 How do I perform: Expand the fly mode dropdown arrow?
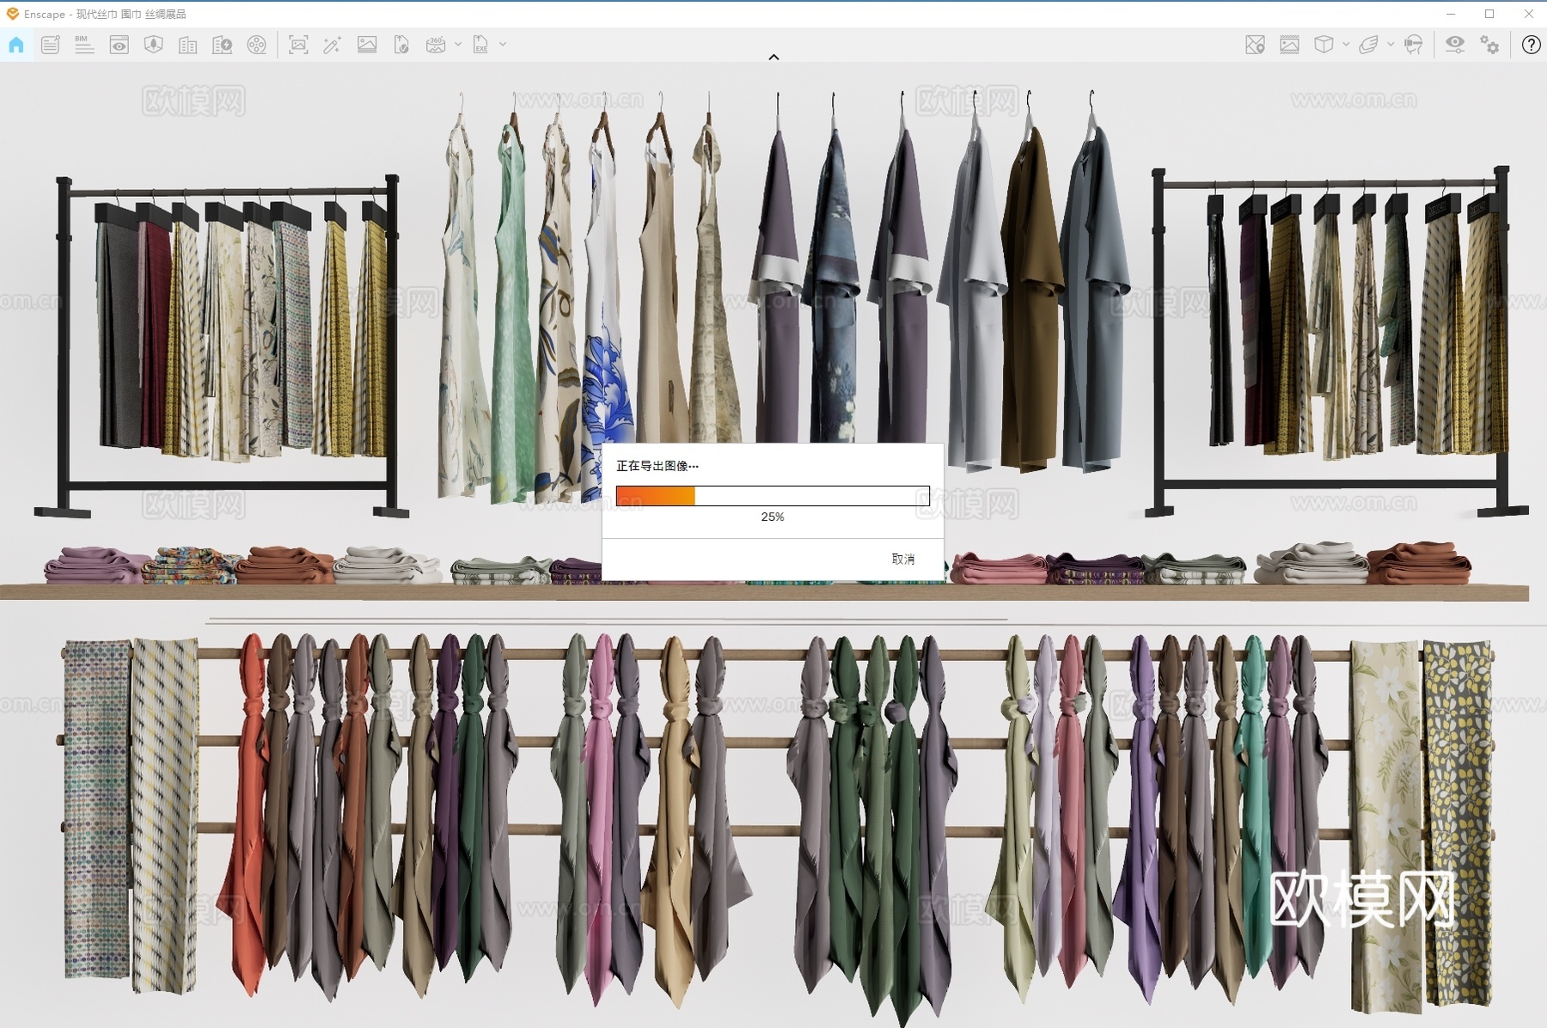tap(1391, 44)
